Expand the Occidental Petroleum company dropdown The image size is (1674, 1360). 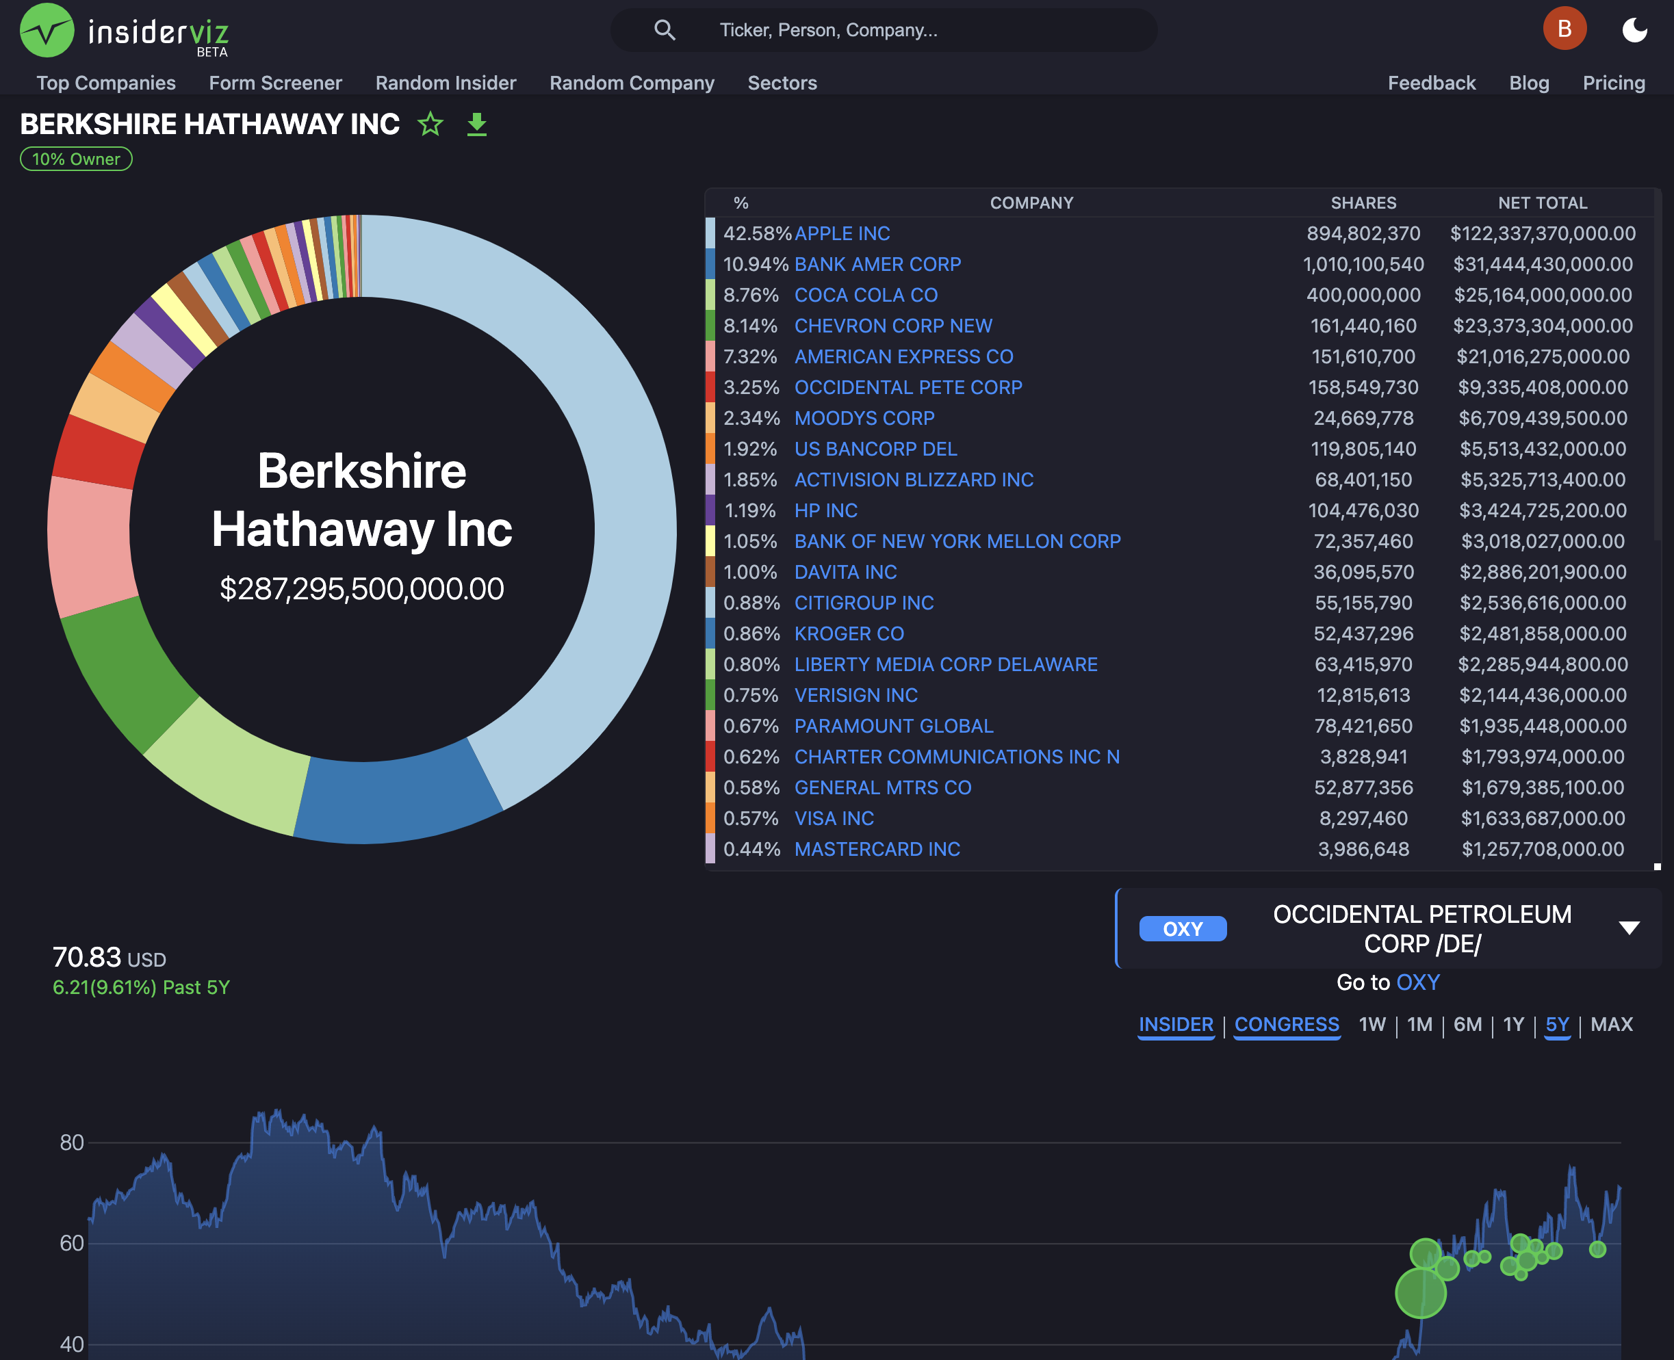click(1630, 928)
